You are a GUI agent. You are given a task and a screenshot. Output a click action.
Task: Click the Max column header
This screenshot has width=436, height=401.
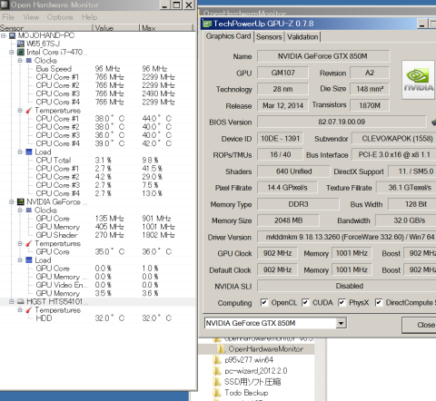pos(166,28)
